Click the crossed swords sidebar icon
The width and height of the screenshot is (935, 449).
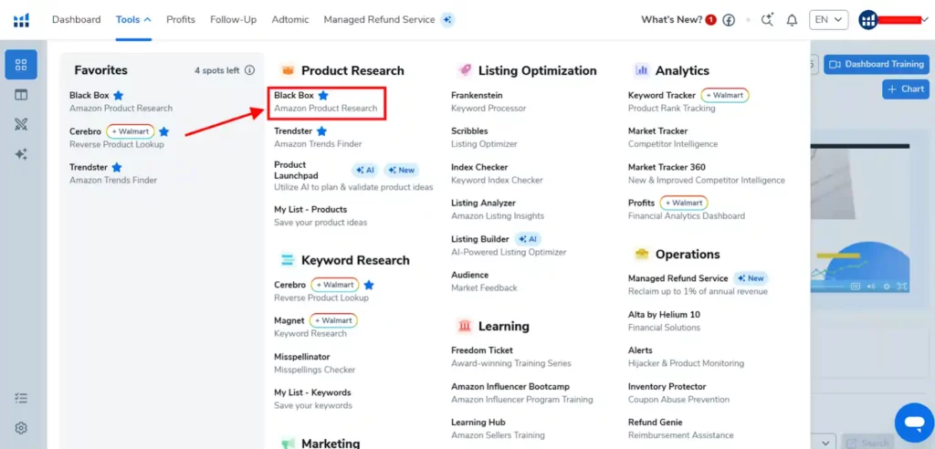[x=21, y=125]
